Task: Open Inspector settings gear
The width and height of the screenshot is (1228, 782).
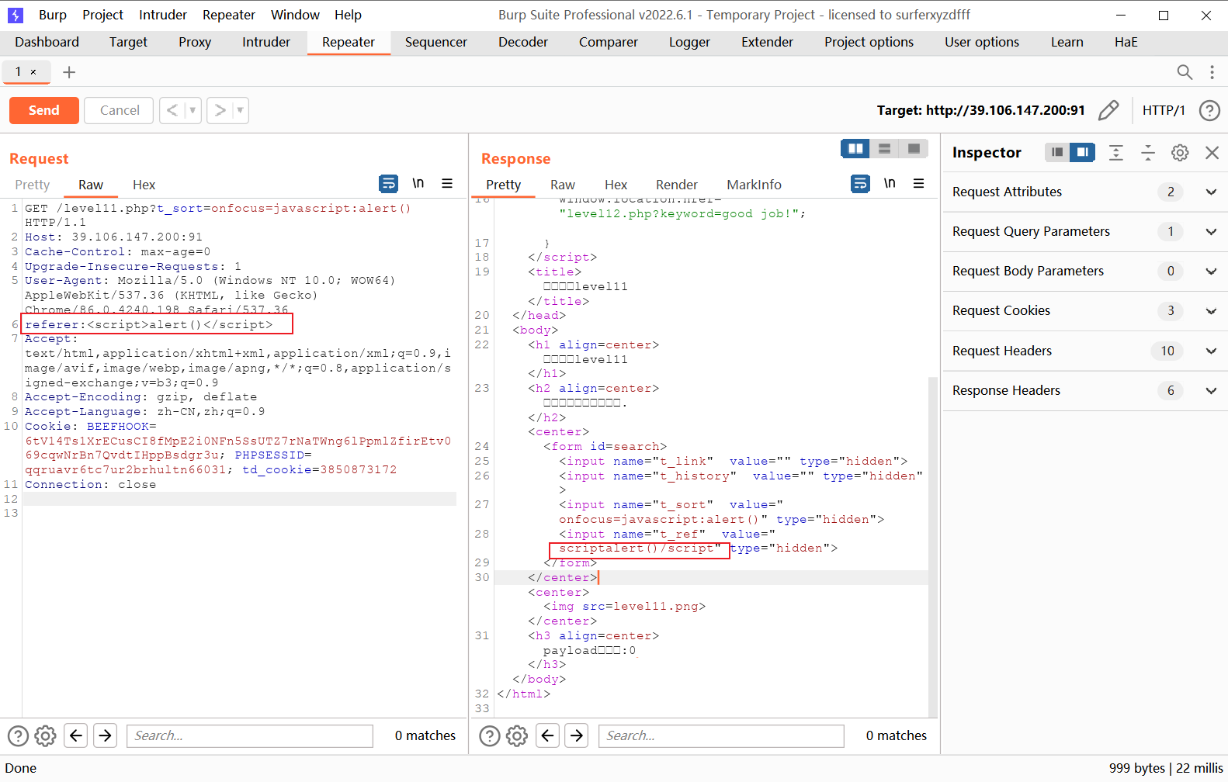Action: click(1180, 153)
